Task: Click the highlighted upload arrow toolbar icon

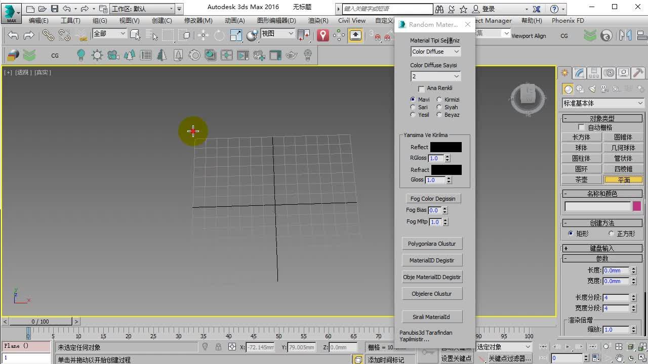Action: 355,35
